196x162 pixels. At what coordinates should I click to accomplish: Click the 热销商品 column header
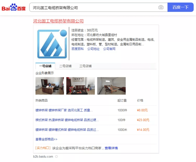coord(42,100)
